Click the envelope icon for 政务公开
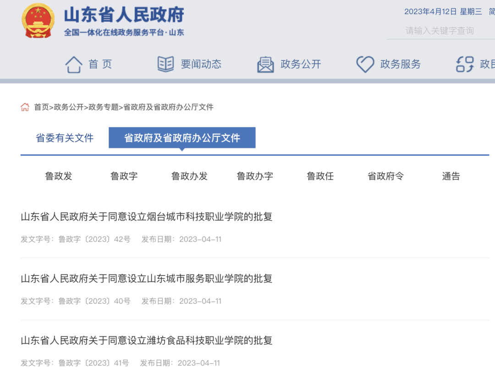The height and width of the screenshot is (374, 495). click(265, 65)
